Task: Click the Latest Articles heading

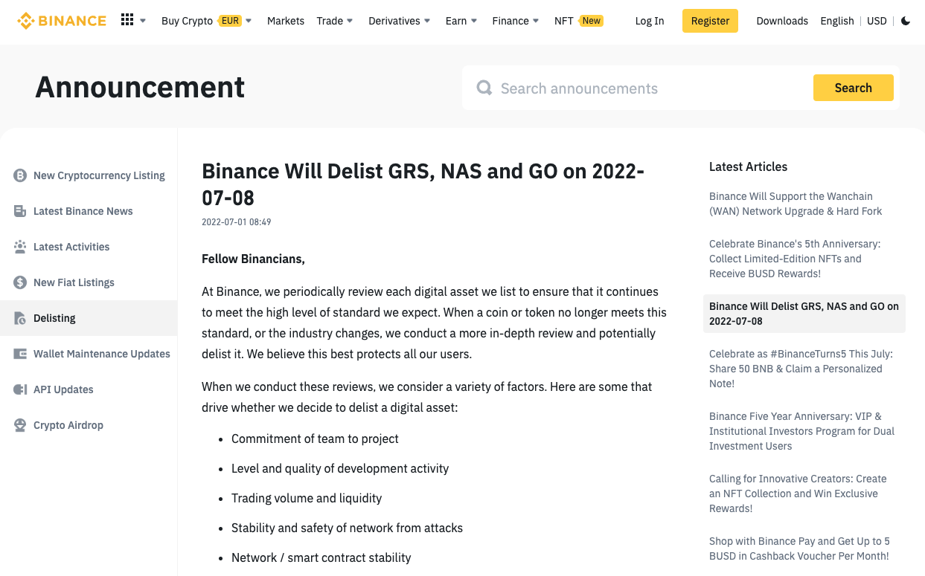Action: click(748, 166)
